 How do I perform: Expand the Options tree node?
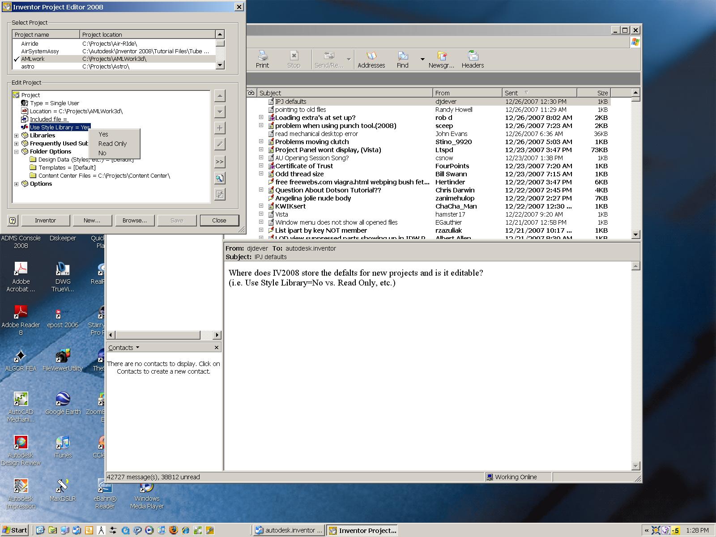17,184
